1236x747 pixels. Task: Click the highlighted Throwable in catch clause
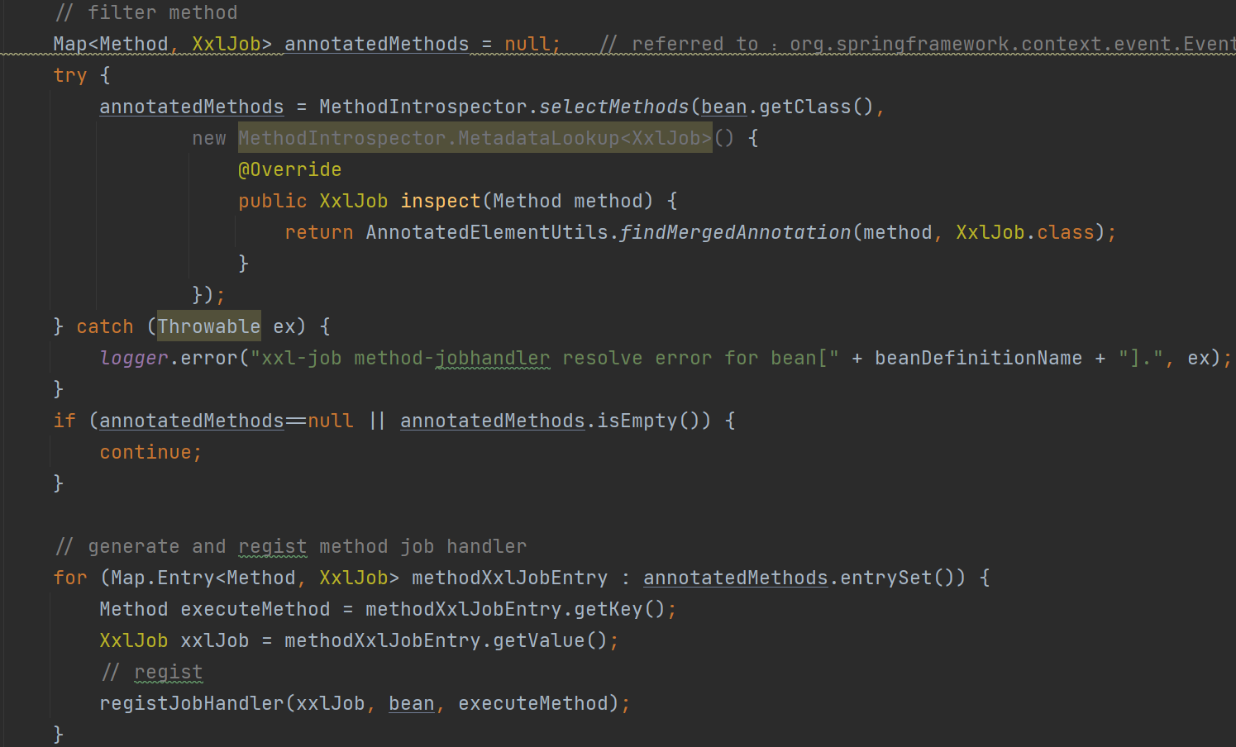(209, 326)
